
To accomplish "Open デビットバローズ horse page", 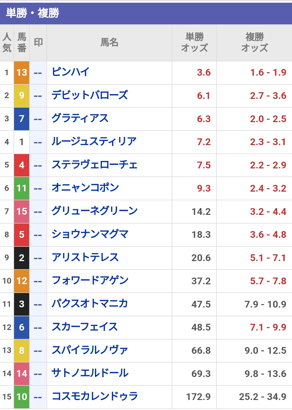I will point(90,95).
